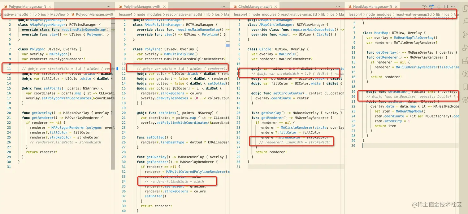Open the Explorer view from the activity bar
This screenshot has width=468, height=214.
point(465,9)
